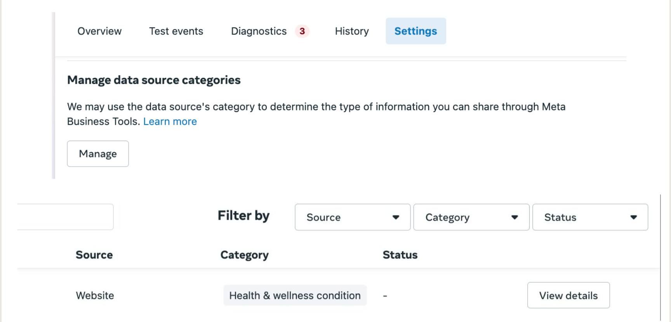Viewport: 671px width, 322px height.
Task: Select the Settings tab
Action: point(415,31)
